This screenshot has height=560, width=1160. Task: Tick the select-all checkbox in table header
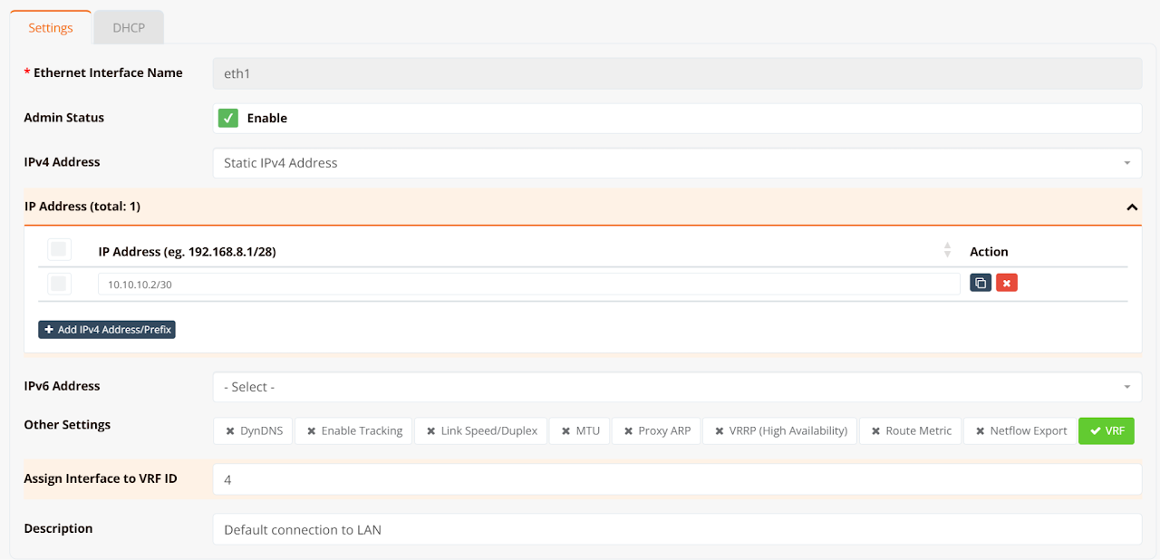click(59, 250)
